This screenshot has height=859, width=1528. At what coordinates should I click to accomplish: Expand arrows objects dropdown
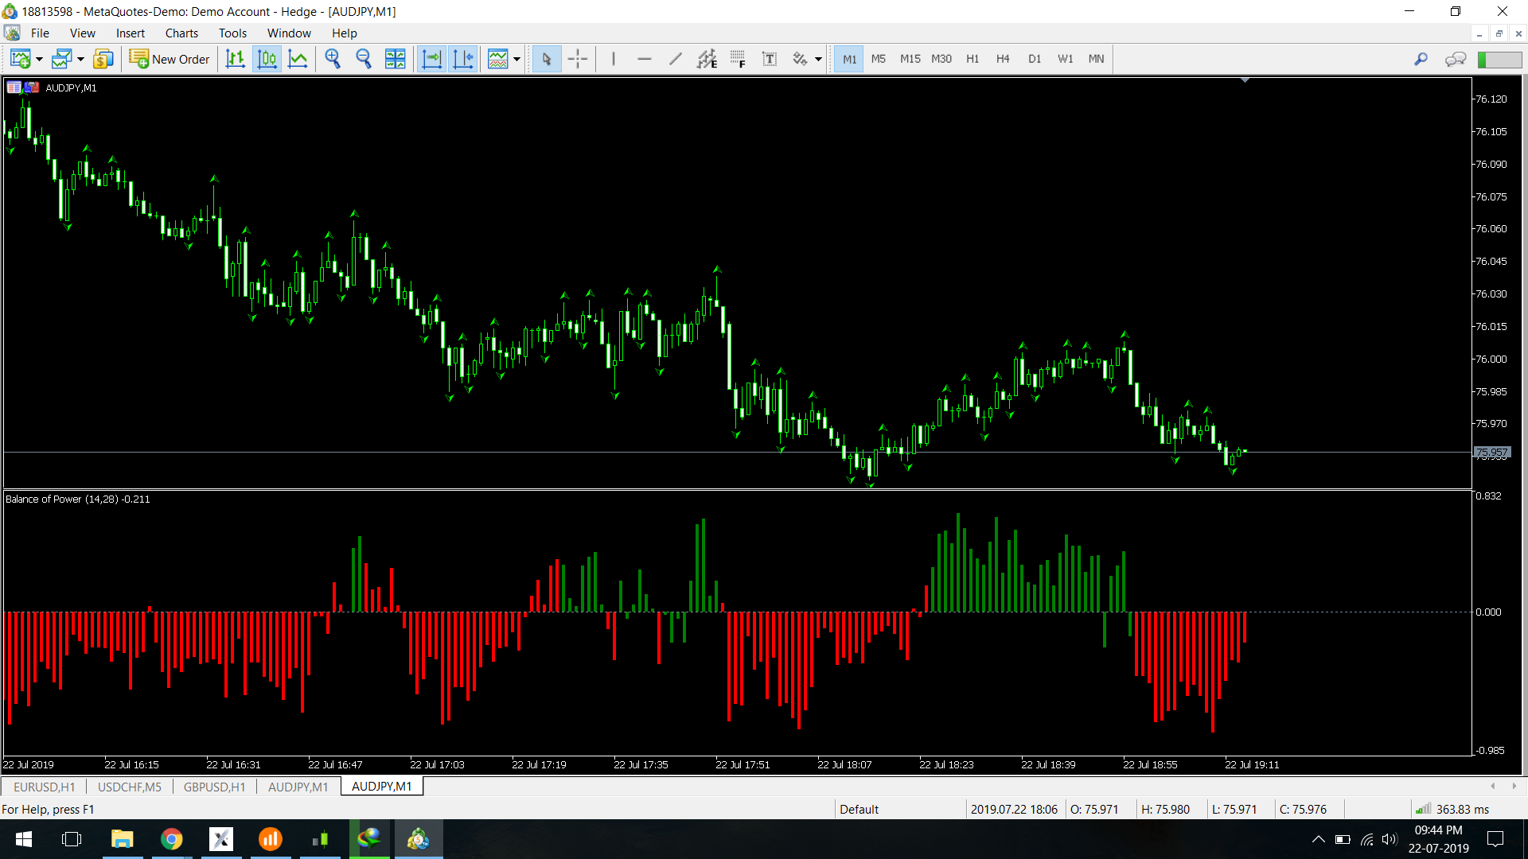coord(818,59)
